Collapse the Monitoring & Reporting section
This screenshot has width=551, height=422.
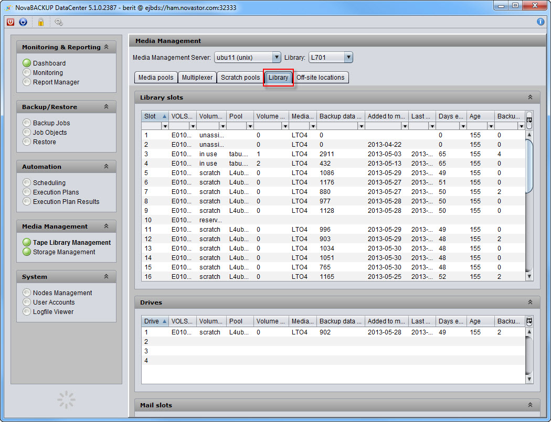point(106,47)
